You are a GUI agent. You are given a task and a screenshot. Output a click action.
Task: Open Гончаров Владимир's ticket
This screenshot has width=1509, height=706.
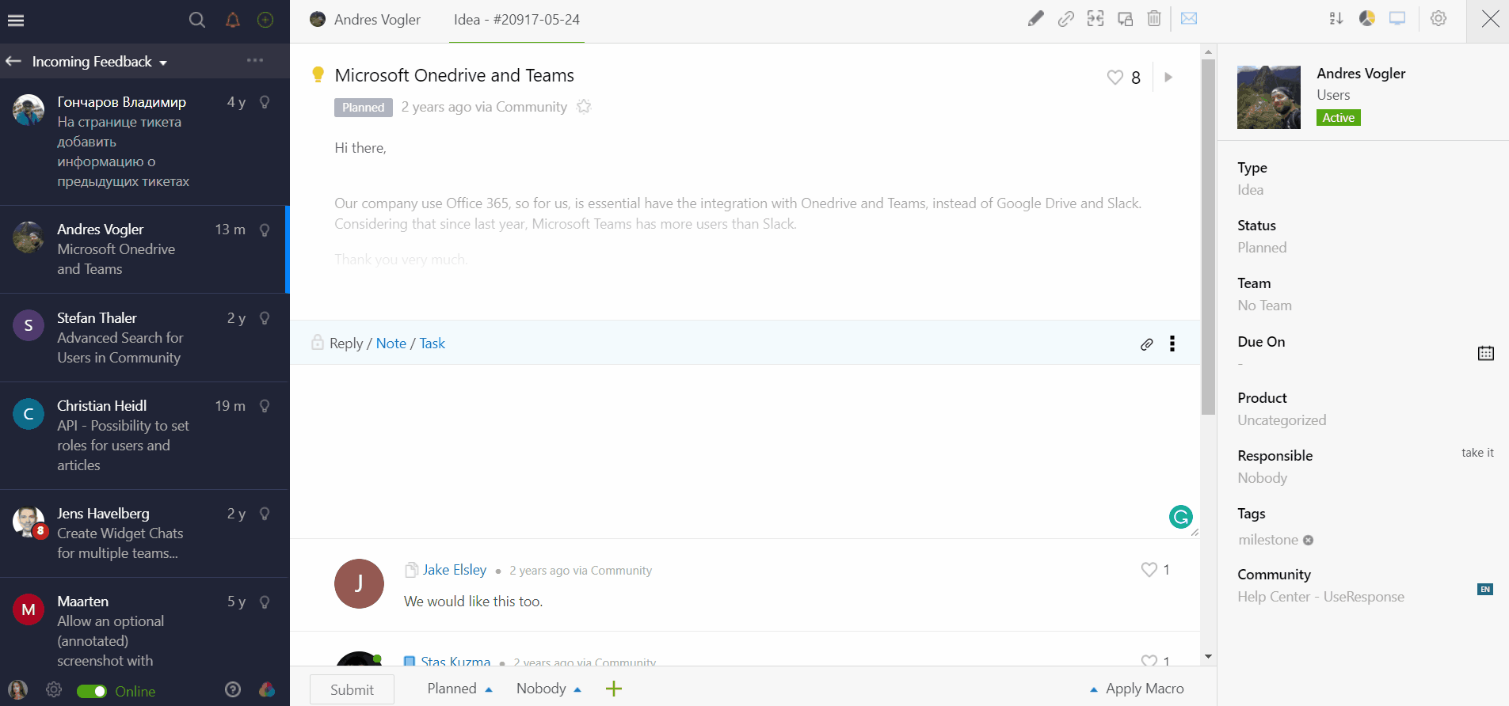144,142
